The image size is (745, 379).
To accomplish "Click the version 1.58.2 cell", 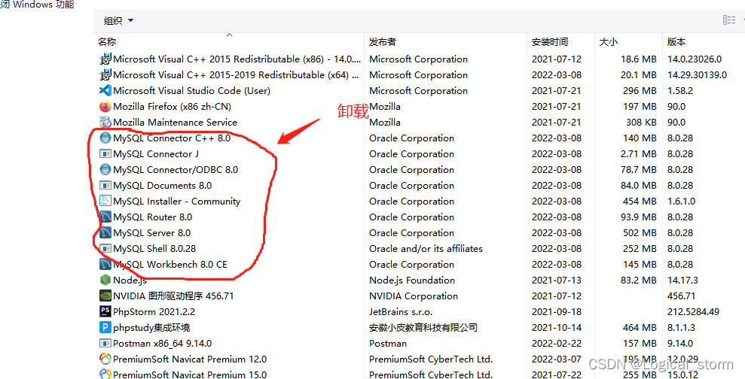I will (x=680, y=90).
